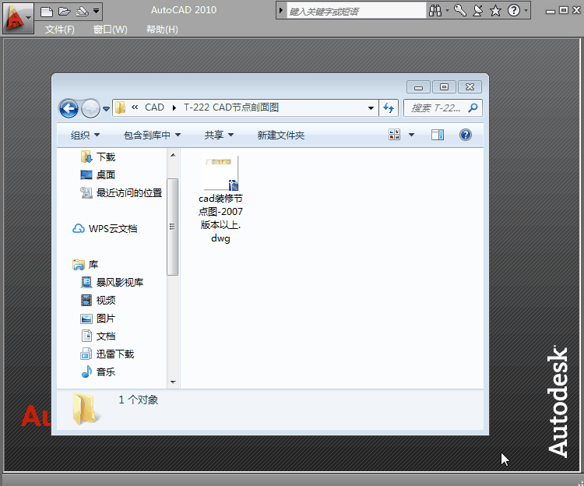The width and height of the screenshot is (584, 486).
Task: Open the Favorites star icon
Action: click(495, 11)
